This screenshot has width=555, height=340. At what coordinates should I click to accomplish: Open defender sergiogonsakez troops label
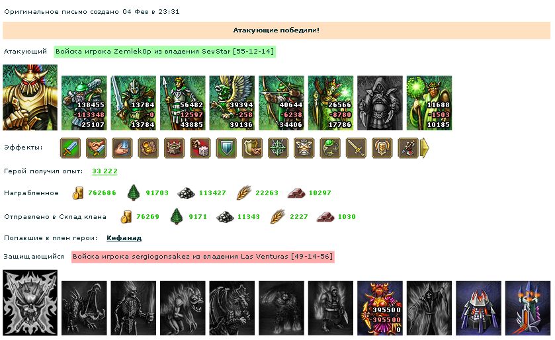click(x=203, y=257)
